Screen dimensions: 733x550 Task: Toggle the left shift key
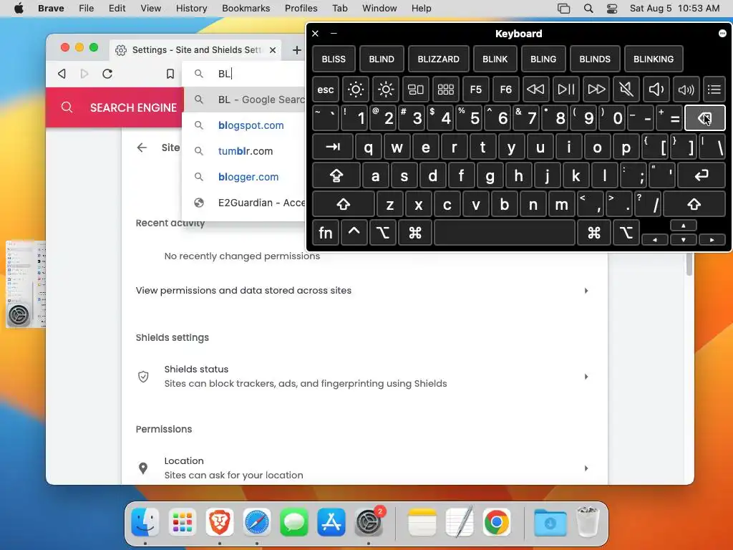click(343, 204)
